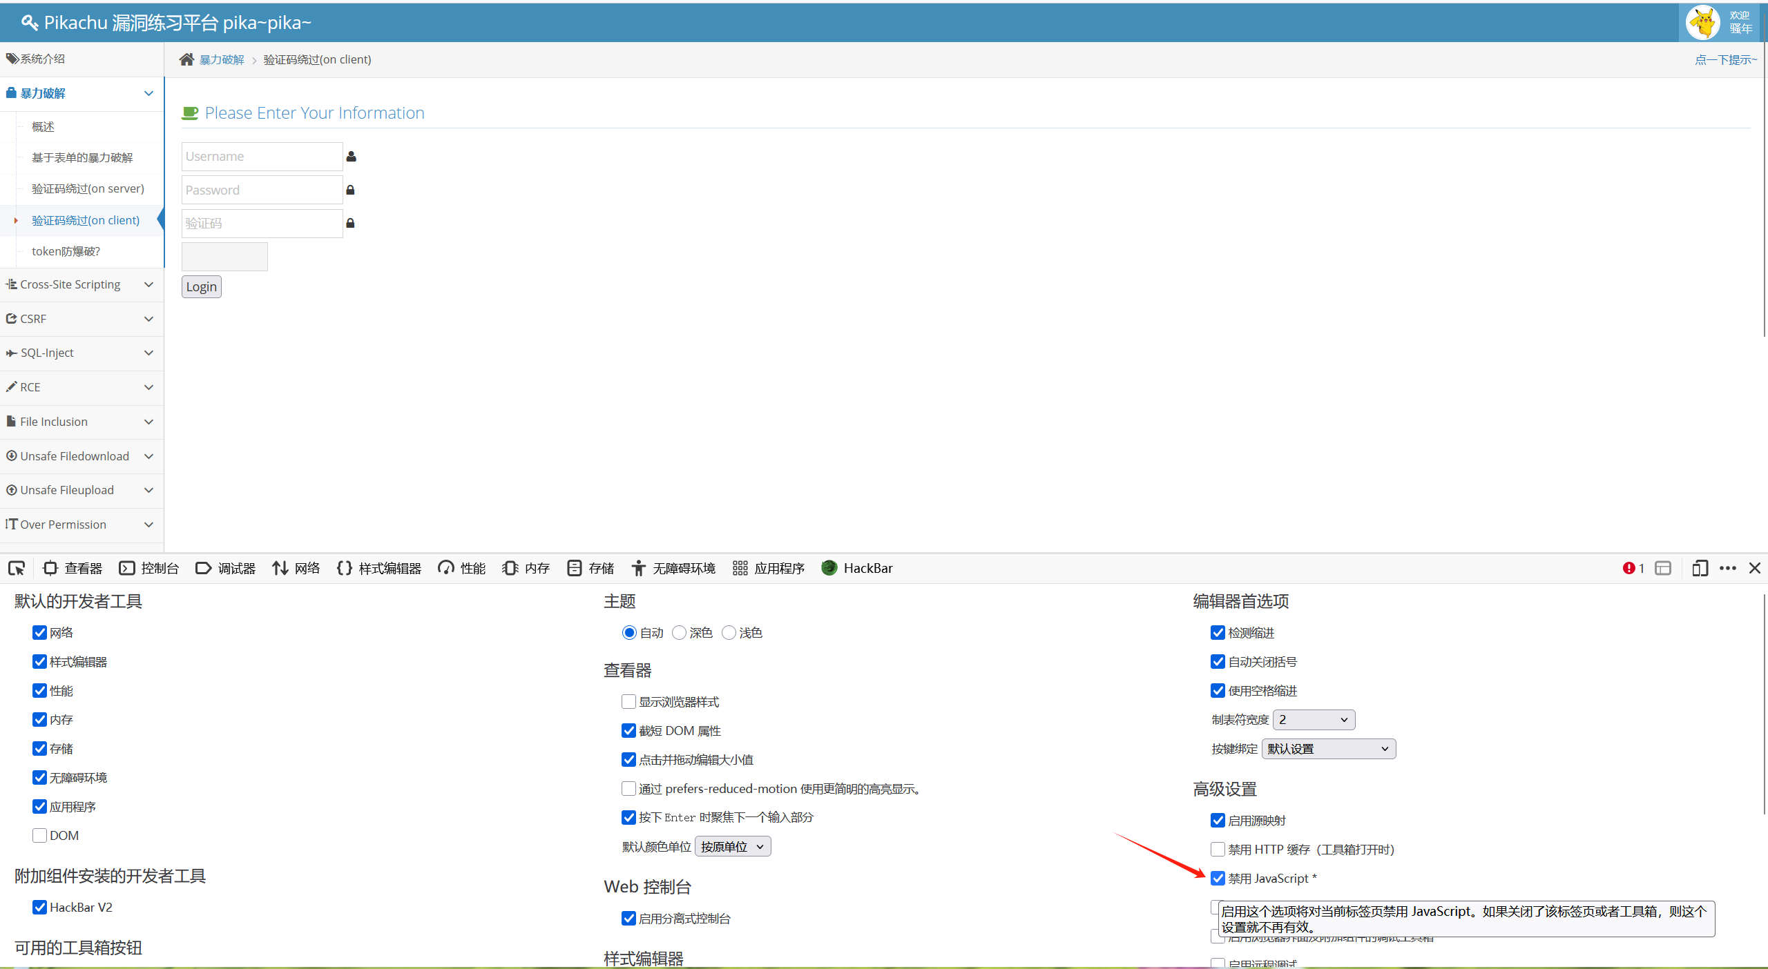The image size is (1768, 969).
Task: Switch to the 网络 devtools tab
Action: pos(296,568)
